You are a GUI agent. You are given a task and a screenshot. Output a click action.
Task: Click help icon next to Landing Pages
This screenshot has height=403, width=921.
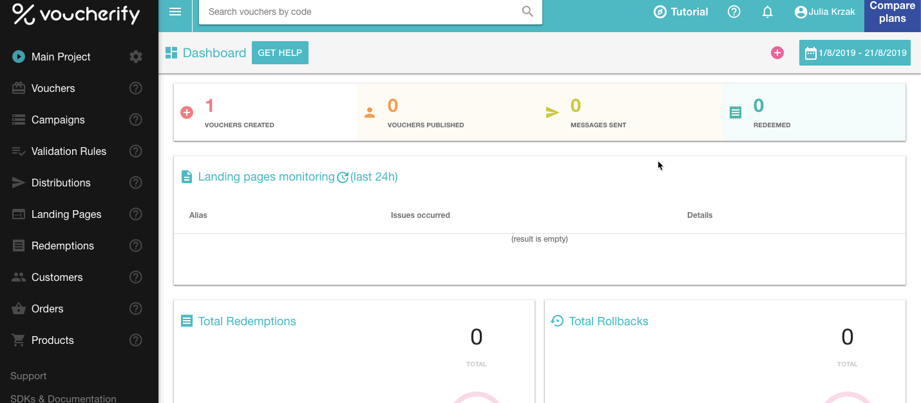coord(135,214)
